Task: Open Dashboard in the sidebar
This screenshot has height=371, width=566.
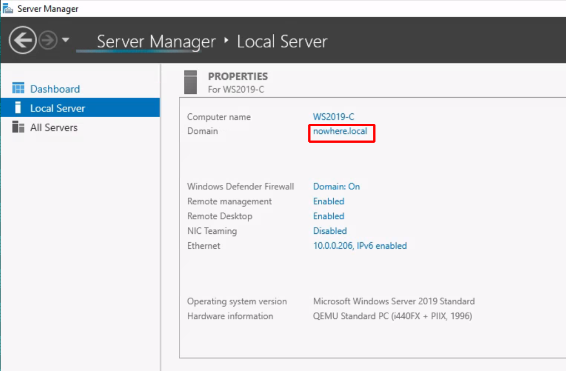Action: 55,89
